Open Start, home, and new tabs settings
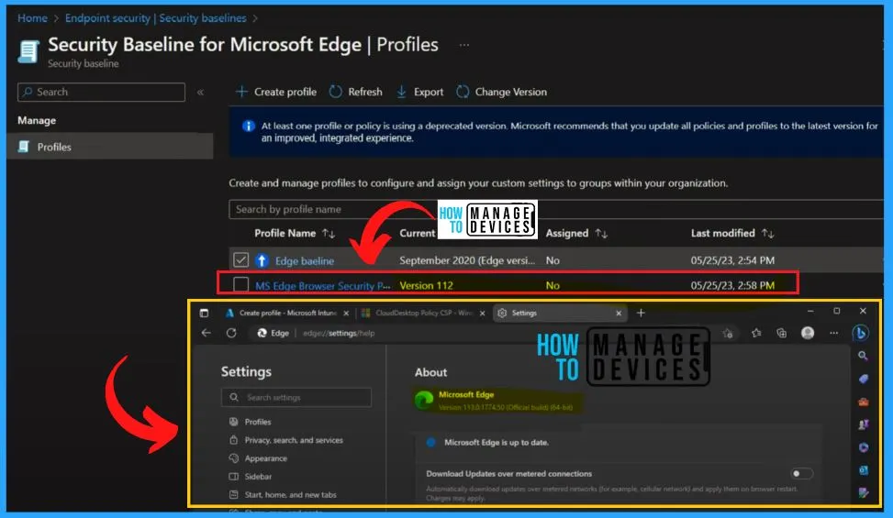Viewport: 893px width, 518px height. click(290, 495)
